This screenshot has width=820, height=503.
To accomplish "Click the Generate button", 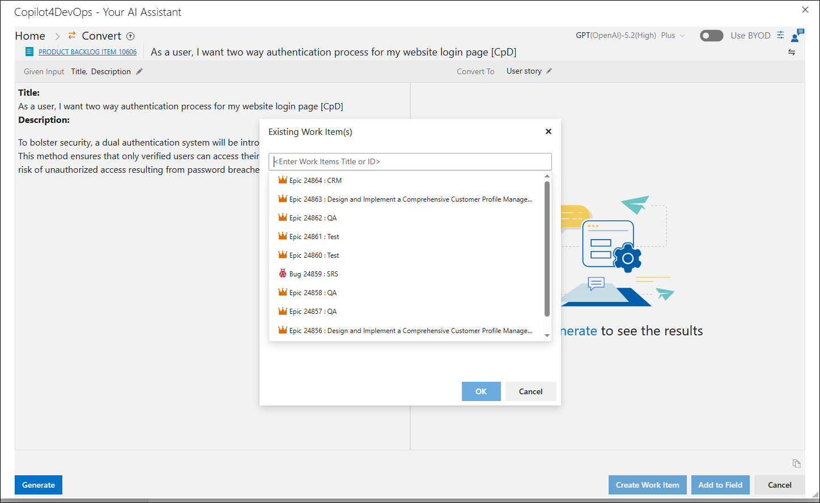I will [39, 485].
